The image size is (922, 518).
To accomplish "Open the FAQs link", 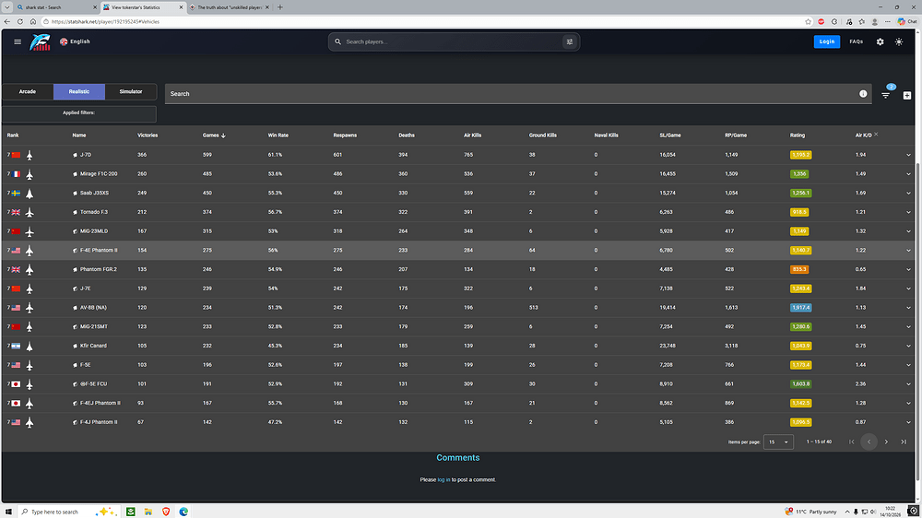I will click(857, 41).
